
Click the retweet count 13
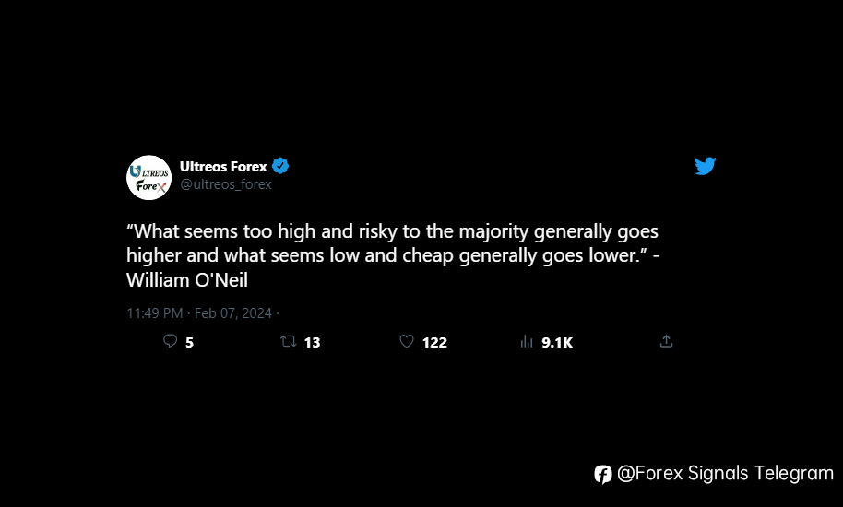click(312, 343)
